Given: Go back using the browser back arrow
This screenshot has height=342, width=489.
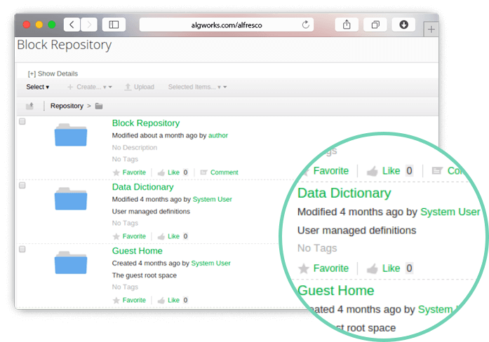Looking at the screenshot, I should tap(72, 25).
